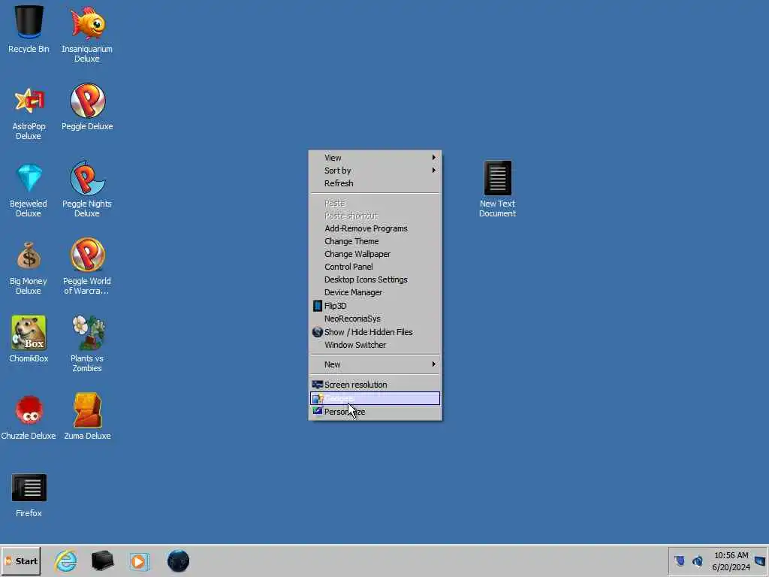This screenshot has height=577, width=769.
Task: Select the ChomikBox desktop icon
Action: pos(29,339)
